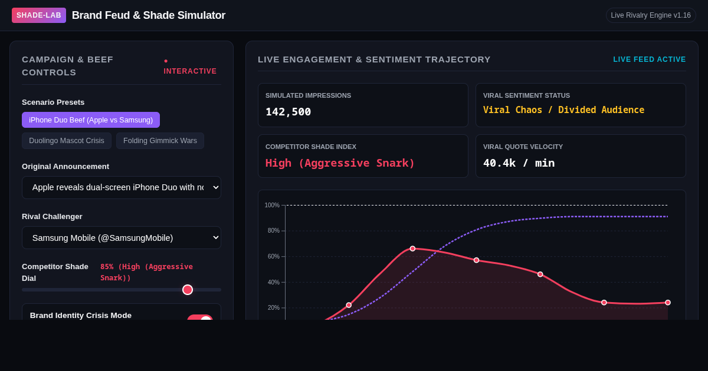Click the Competitor Shade Index label
Viewport: 708px width, 371px height.
(x=311, y=147)
